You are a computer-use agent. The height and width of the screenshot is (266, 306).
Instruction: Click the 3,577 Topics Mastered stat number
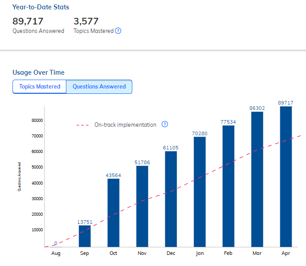pos(86,21)
